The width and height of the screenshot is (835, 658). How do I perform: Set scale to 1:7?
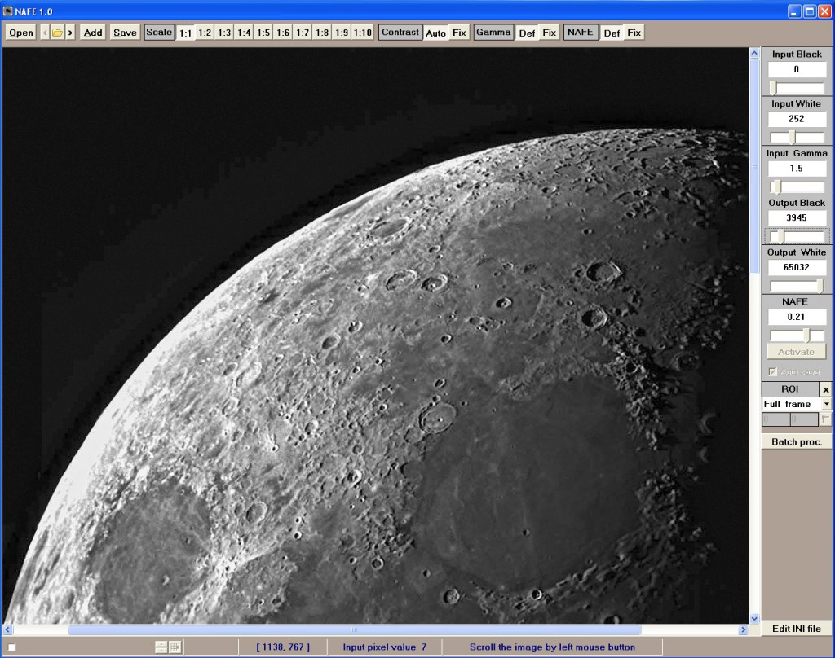coord(303,33)
